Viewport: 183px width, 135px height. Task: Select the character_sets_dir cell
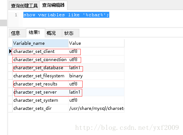pyautogui.click(x=40, y=108)
